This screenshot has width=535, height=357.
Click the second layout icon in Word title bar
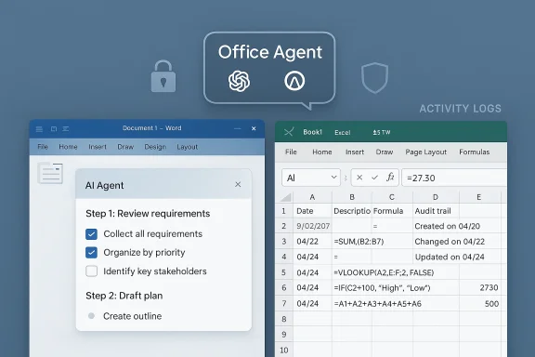click(x=54, y=129)
